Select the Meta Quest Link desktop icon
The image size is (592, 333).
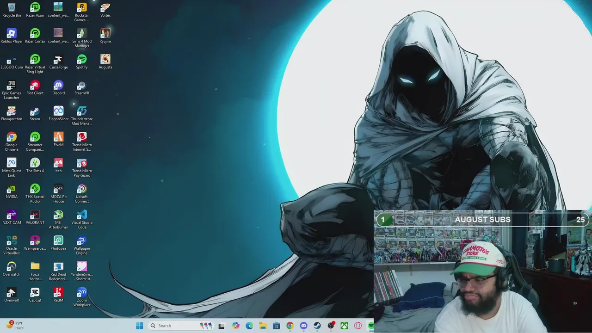[12, 168]
